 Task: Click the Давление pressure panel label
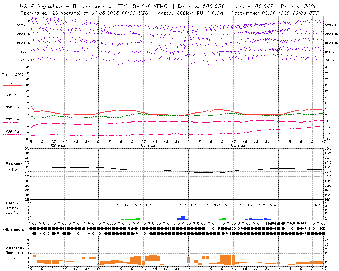click(x=14, y=164)
